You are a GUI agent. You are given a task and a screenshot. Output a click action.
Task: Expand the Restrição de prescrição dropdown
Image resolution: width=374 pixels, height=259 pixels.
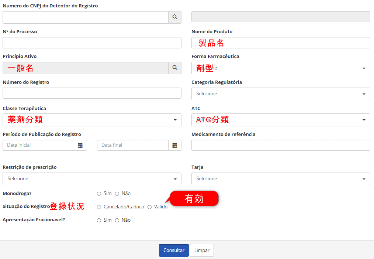(x=92, y=179)
